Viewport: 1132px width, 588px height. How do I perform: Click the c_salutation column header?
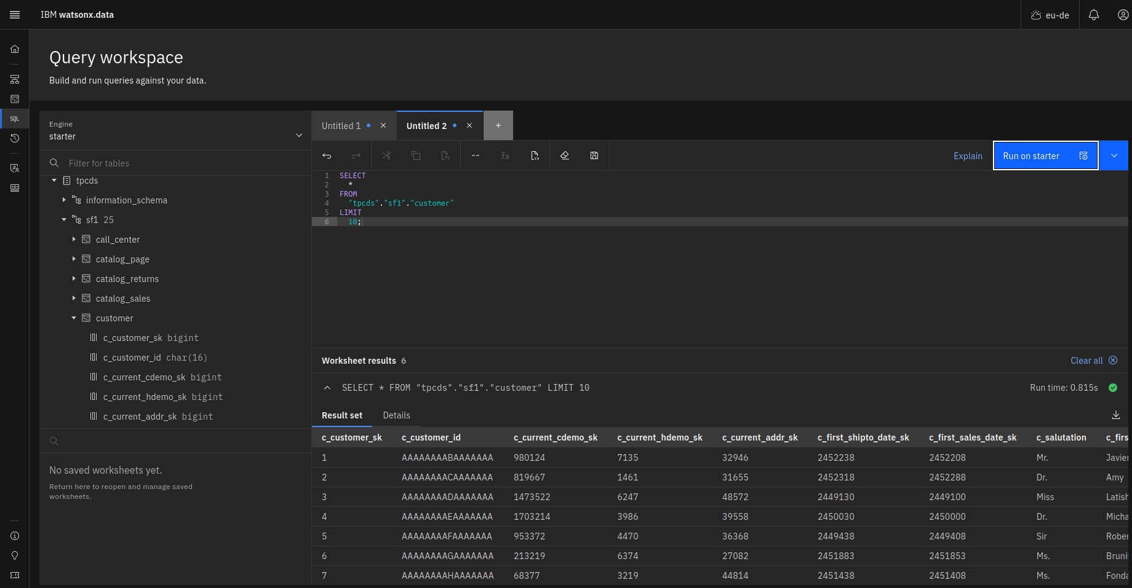pos(1061,437)
